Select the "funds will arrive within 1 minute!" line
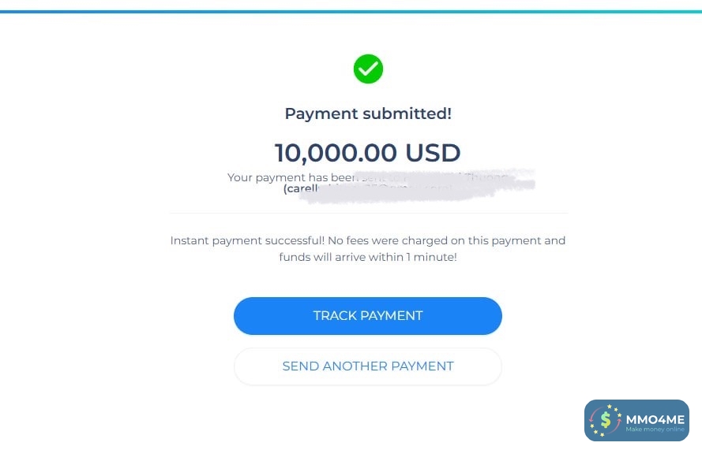This screenshot has width=702, height=450. 368,258
